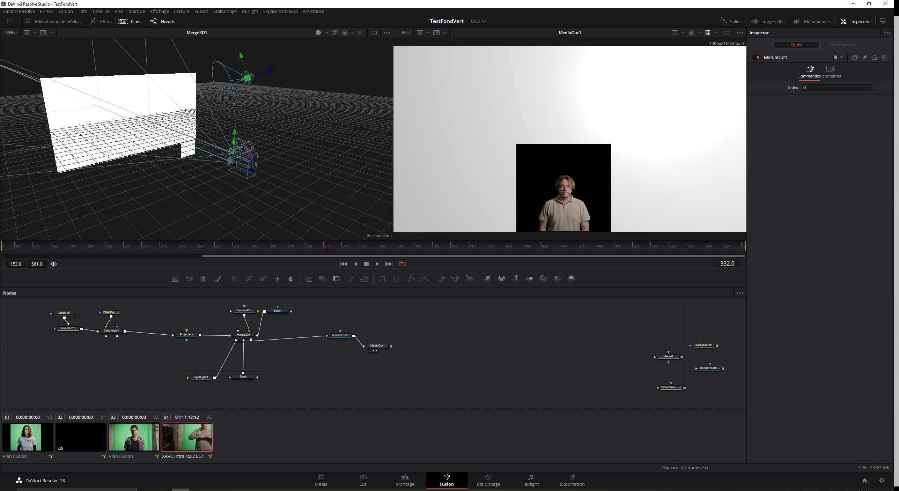Add a Rectangle mask tool

click(382, 279)
